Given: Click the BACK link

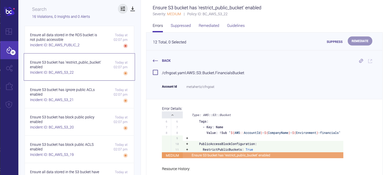Looking at the screenshot, I should 166,61.
